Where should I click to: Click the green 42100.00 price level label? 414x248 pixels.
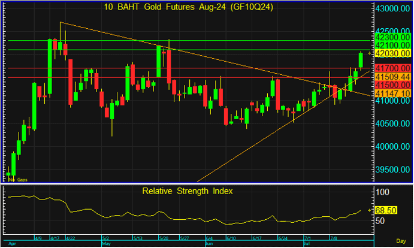pyautogui.click(x=391, y=45)
